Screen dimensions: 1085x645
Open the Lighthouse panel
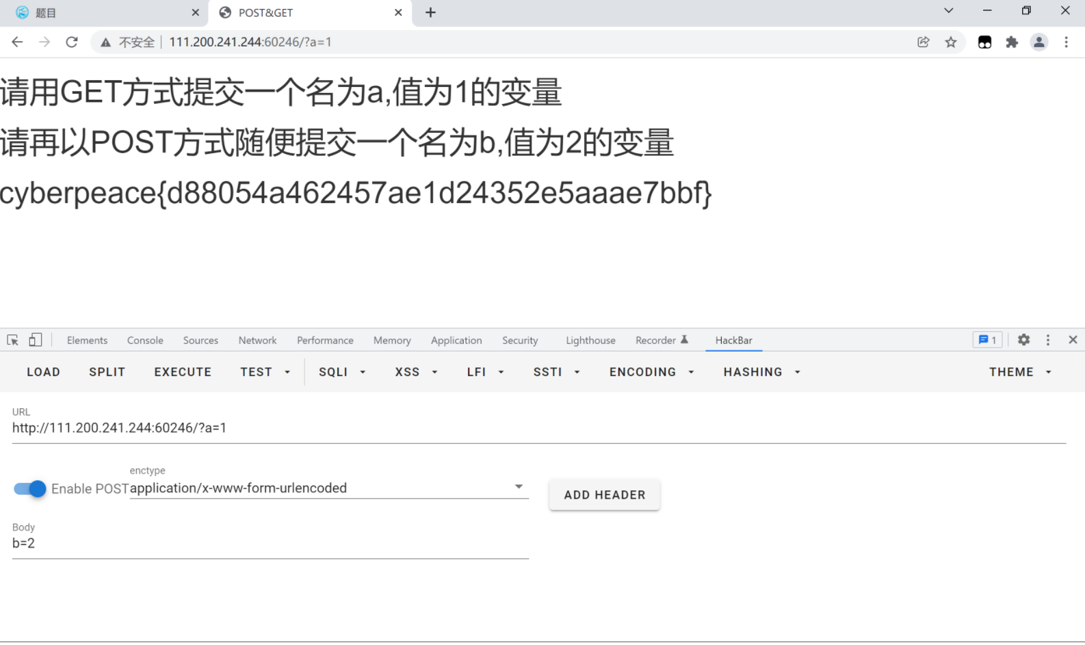(x=590, y=341)
